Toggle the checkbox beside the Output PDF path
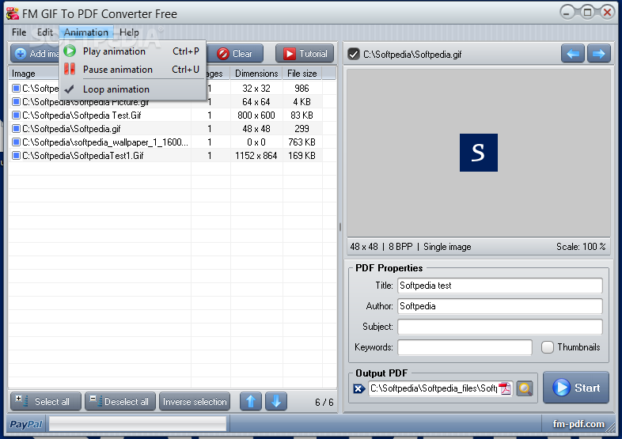622x439 pixels. [x=358, y=388]
